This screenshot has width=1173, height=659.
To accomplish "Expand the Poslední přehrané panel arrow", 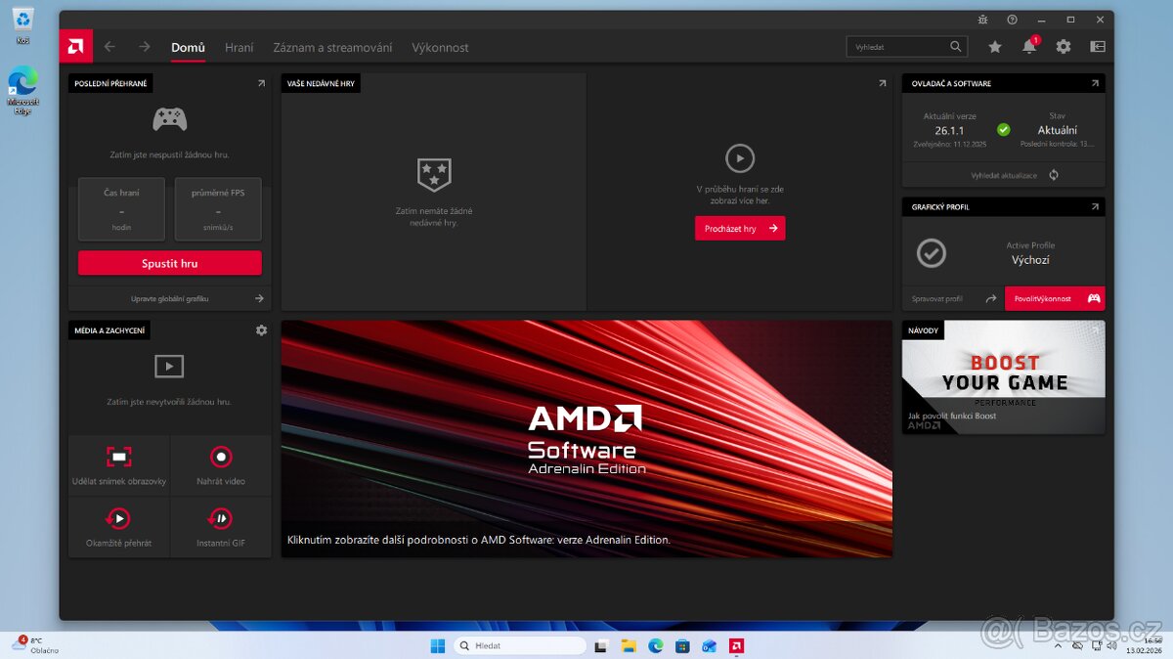I will (x=261, y=84).
